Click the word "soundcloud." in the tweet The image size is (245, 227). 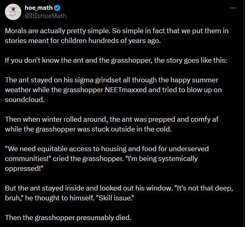(25, 100)
